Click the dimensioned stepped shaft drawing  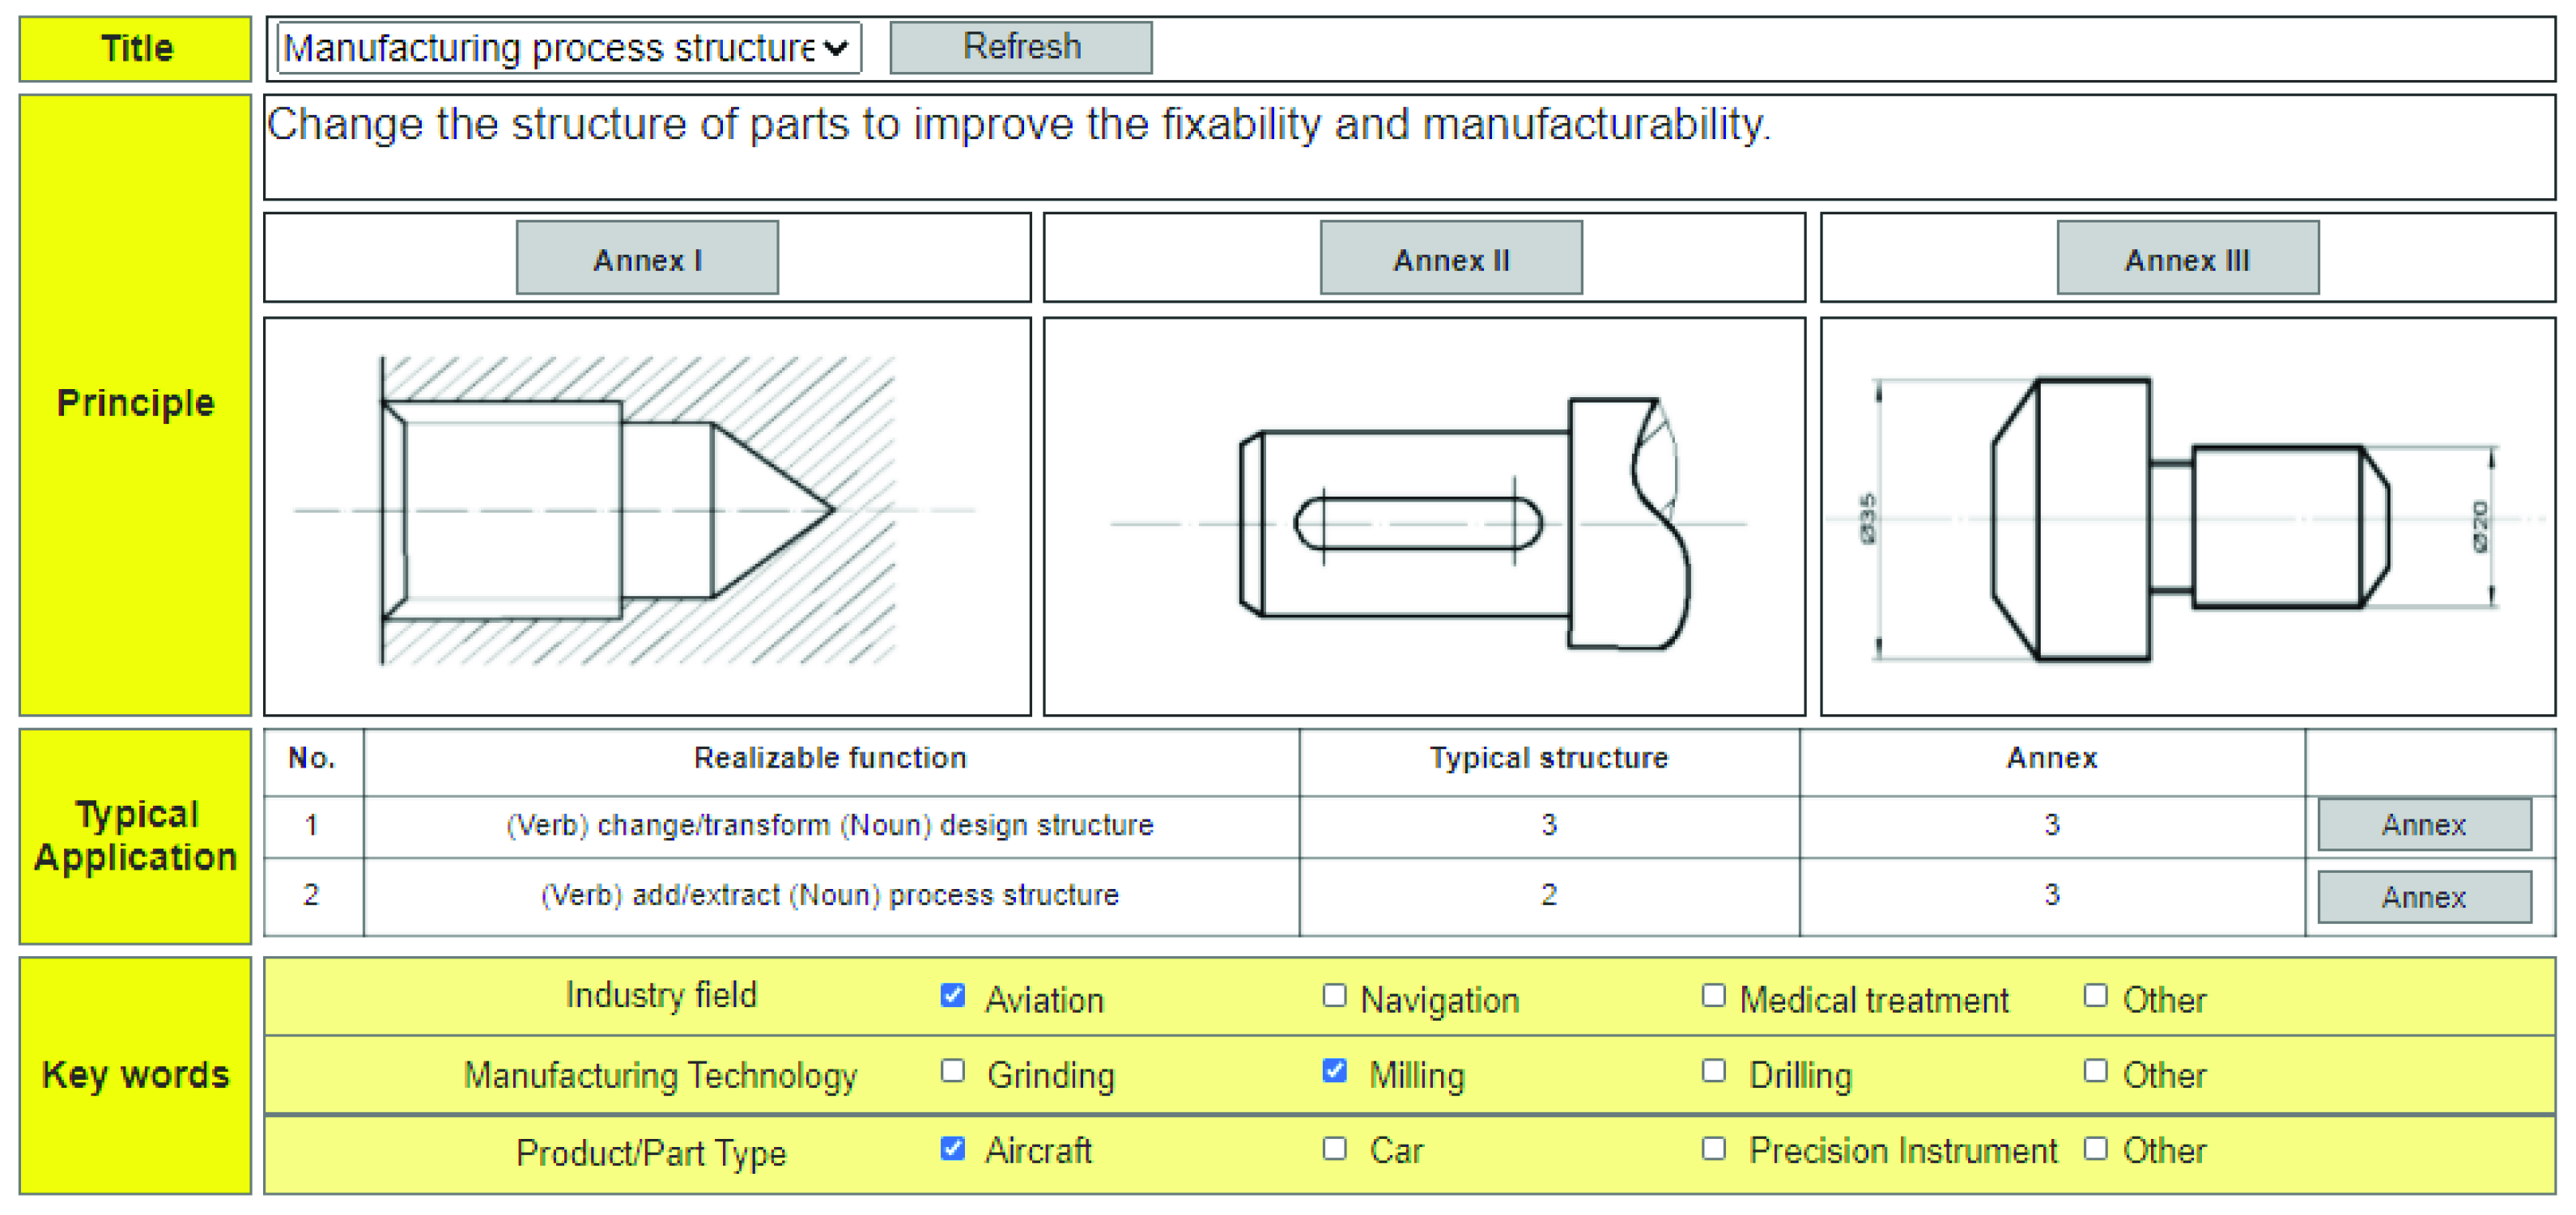pos(2187,517)
